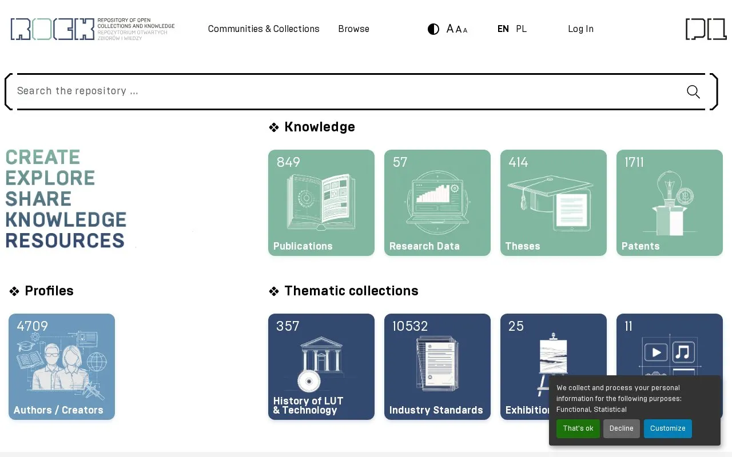Screen dimensions: 732x457
Task: Click the Profiles section heading
Action: pos(49,291)
